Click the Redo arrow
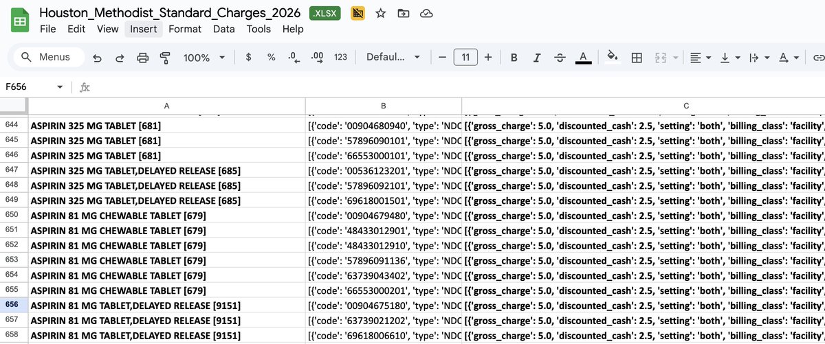The image size is (825, 344). (120, 58)
